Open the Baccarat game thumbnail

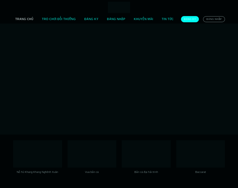[x=200, y=154]
